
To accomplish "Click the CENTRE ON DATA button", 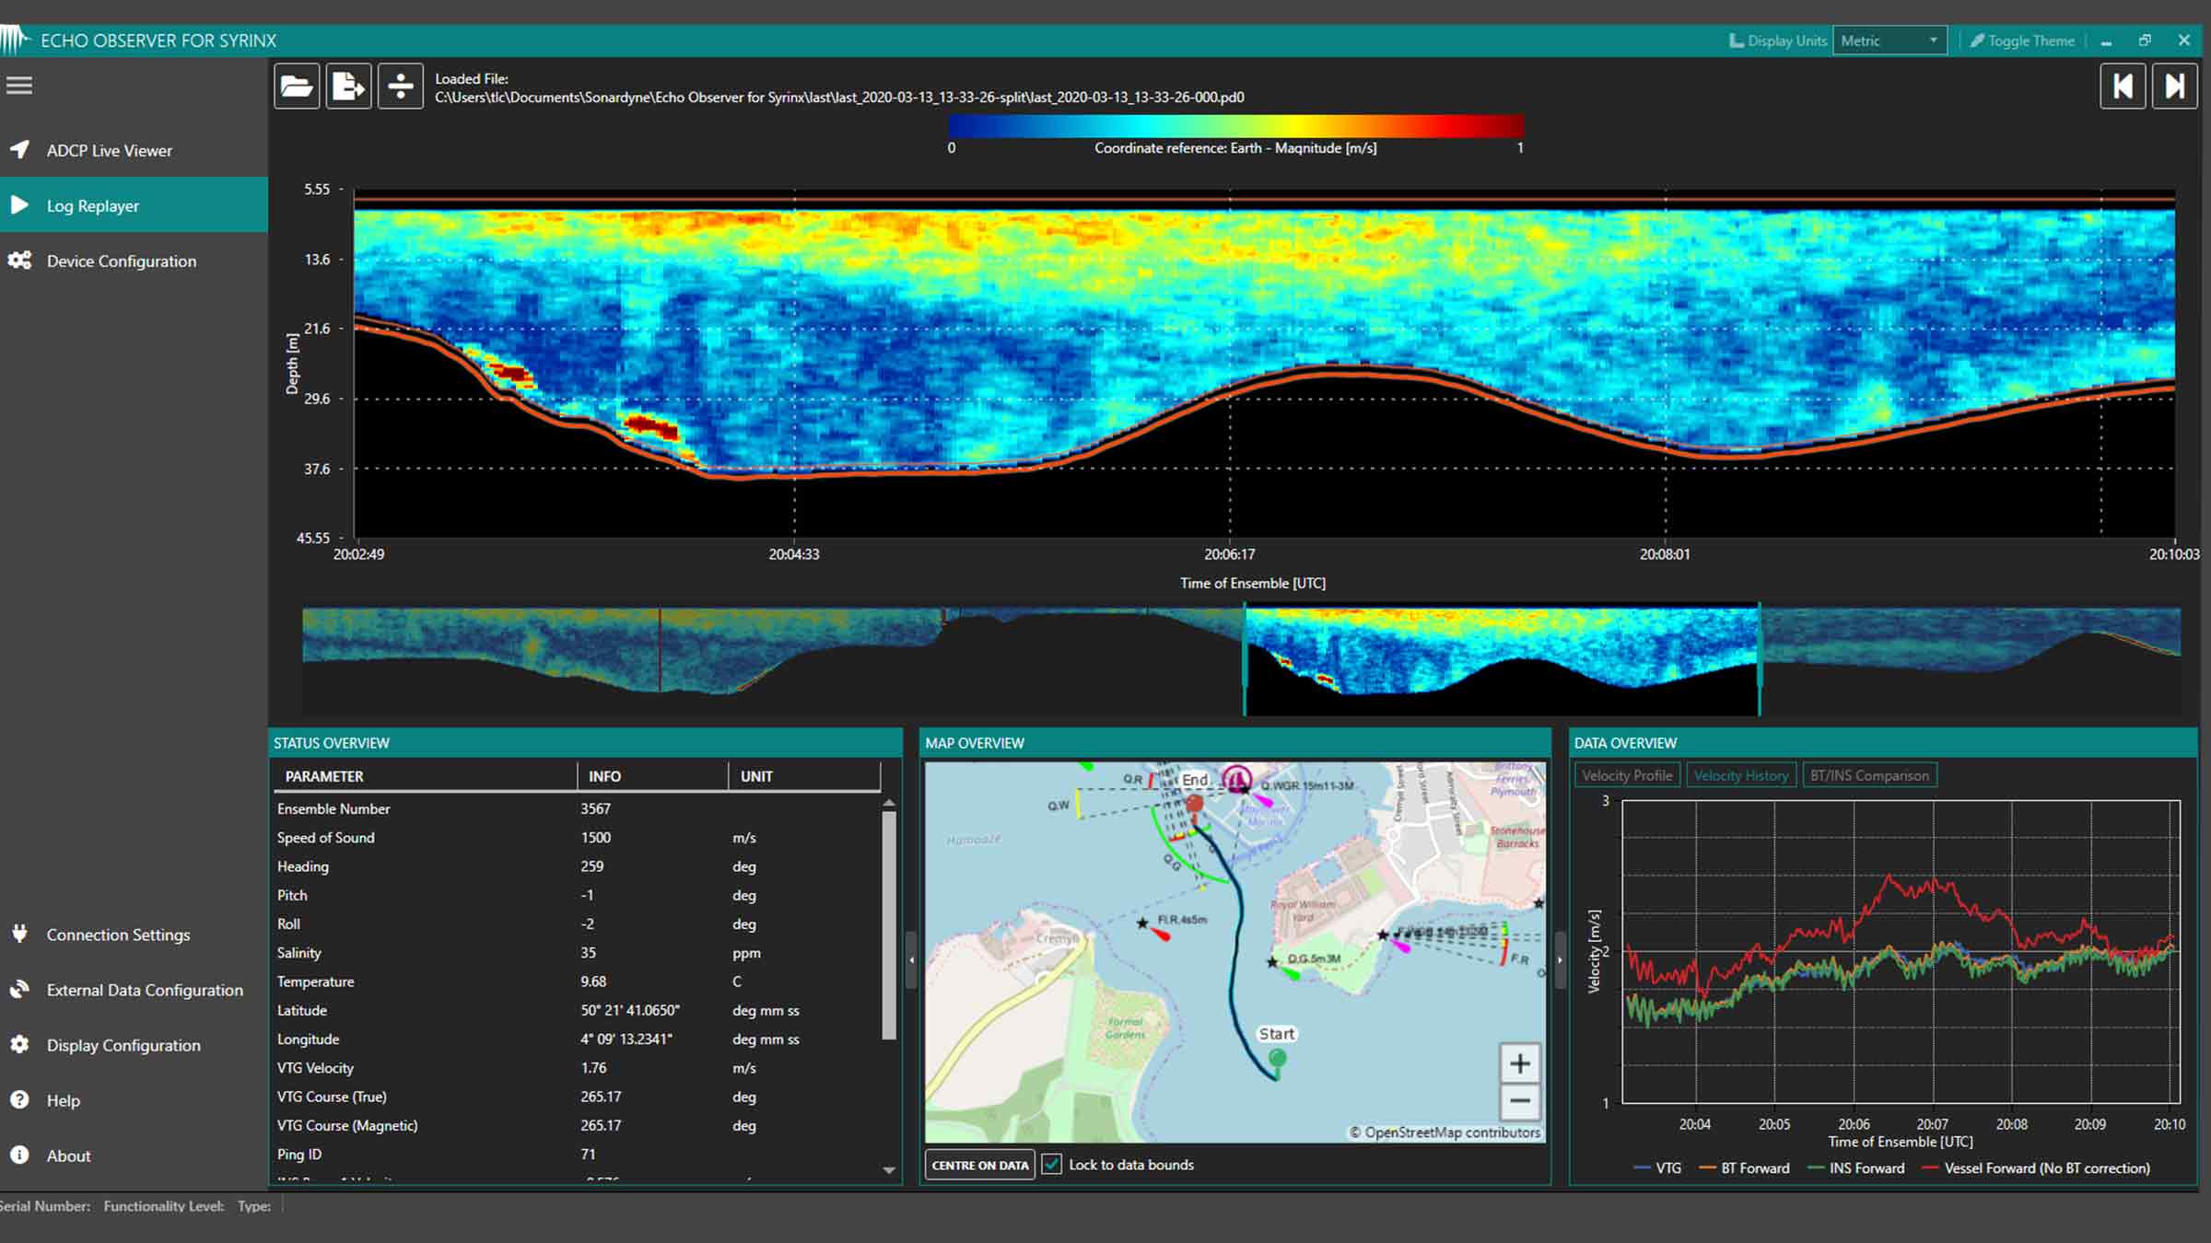I will pos(980,1165).
